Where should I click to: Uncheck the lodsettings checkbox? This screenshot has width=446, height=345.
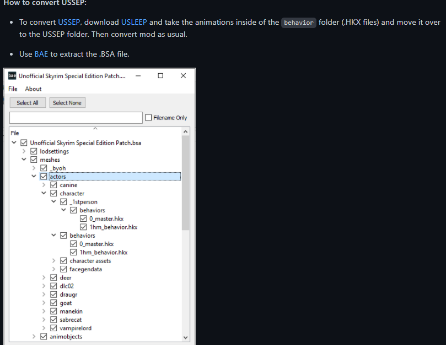34,151
